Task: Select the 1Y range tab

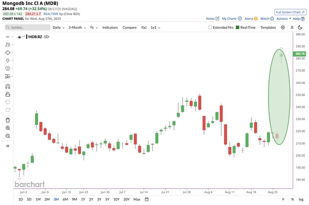Action: click(x=83, y=199)
